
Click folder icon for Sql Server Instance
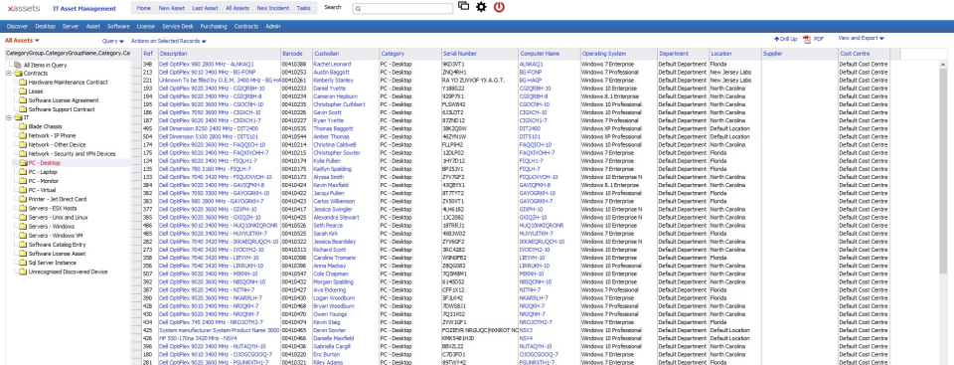23,263
